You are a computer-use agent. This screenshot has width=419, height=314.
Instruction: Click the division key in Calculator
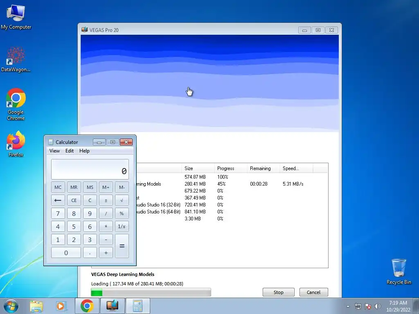coord(106,213)
